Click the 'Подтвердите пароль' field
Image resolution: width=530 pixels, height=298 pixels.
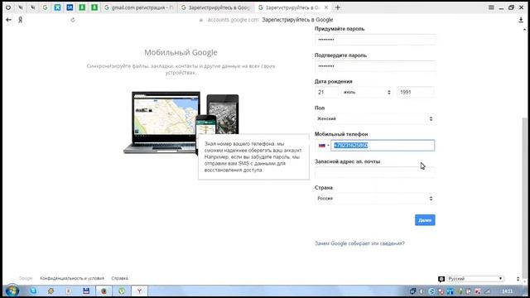[x=375, y=66]
